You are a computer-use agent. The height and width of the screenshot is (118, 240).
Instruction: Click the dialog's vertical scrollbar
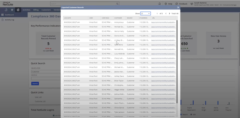click(x=177, y=62)
